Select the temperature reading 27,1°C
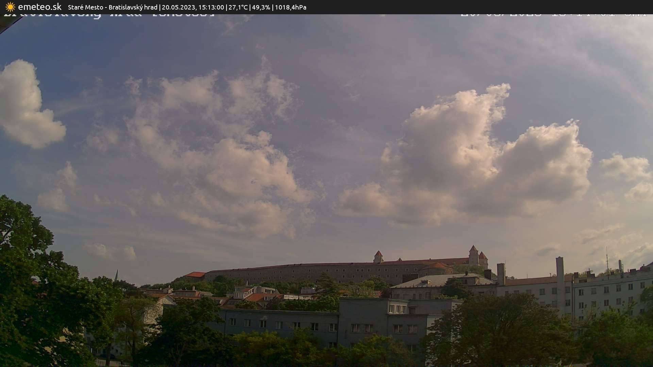This screenshot has height=367, width=653. click(x=239, y=7)
